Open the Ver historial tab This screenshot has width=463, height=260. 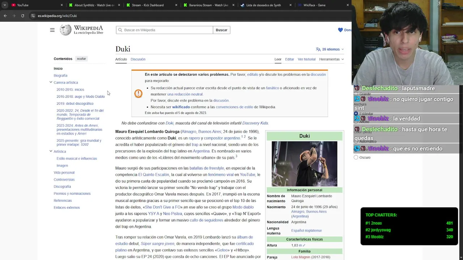pos(307,59)
